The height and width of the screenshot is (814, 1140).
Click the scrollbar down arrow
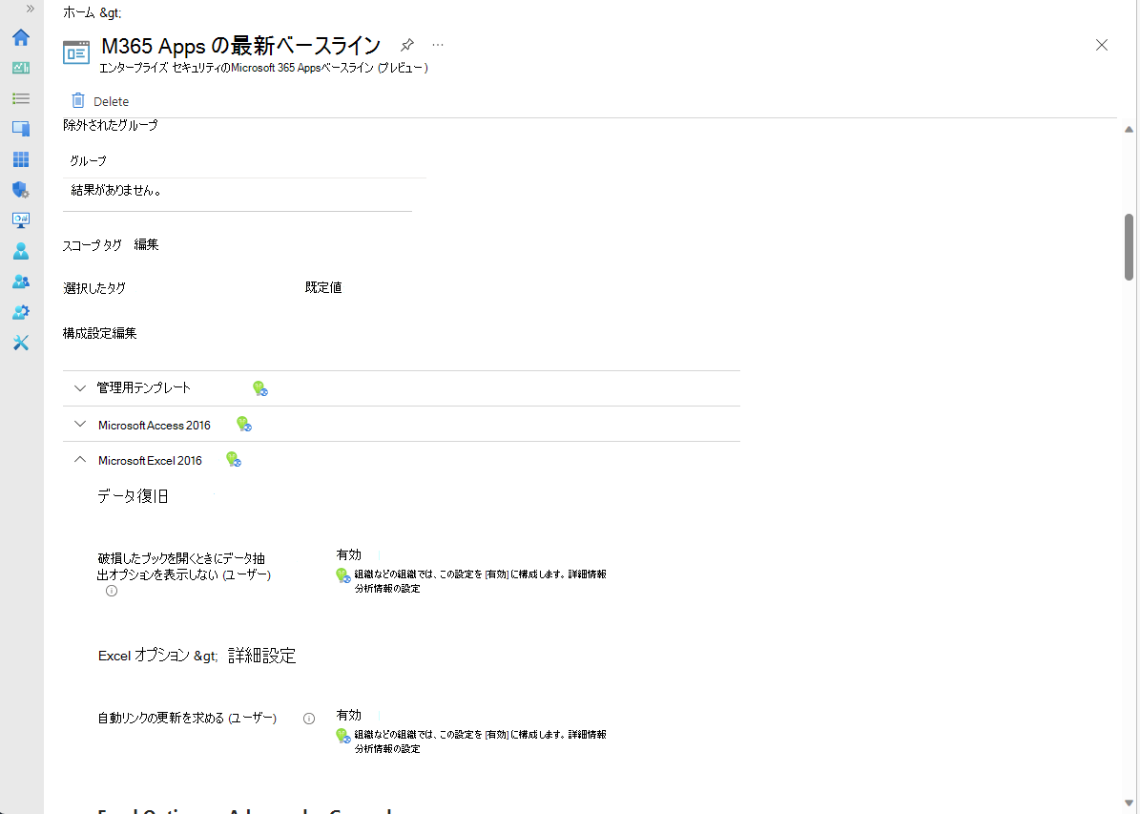tap(1129, 804)
